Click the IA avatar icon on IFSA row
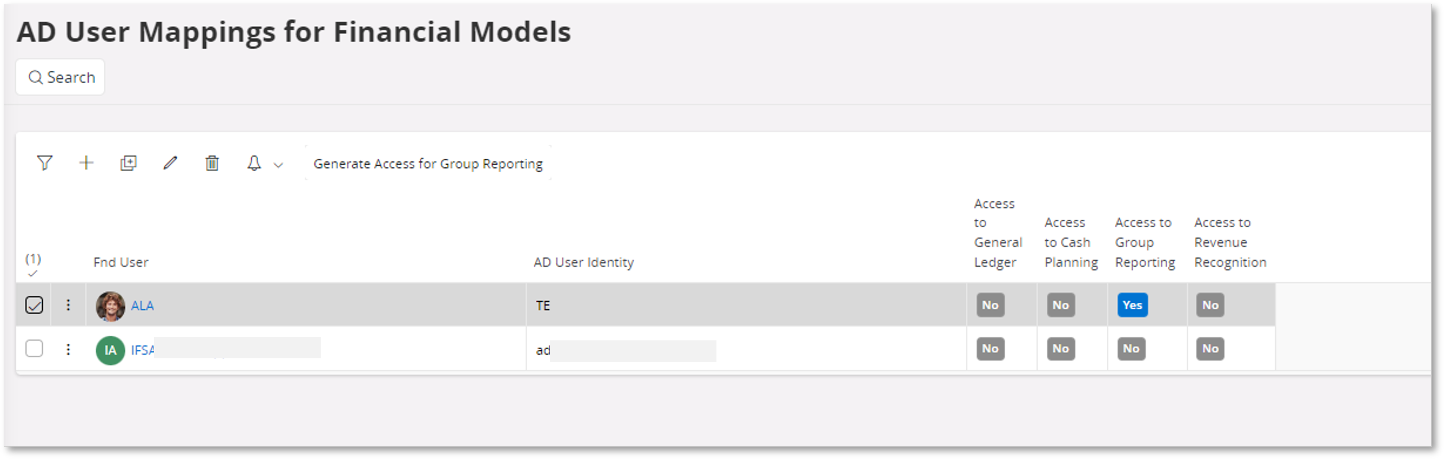The height and width of the screenshot is (459, 1444). coord(110,349)
